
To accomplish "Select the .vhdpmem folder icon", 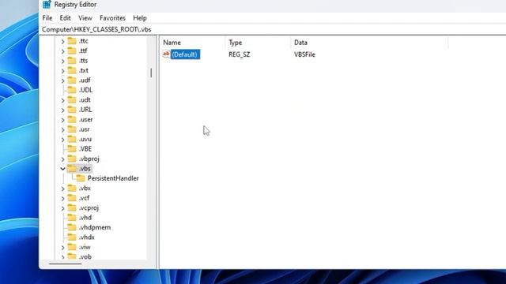I will coord(72,227).
